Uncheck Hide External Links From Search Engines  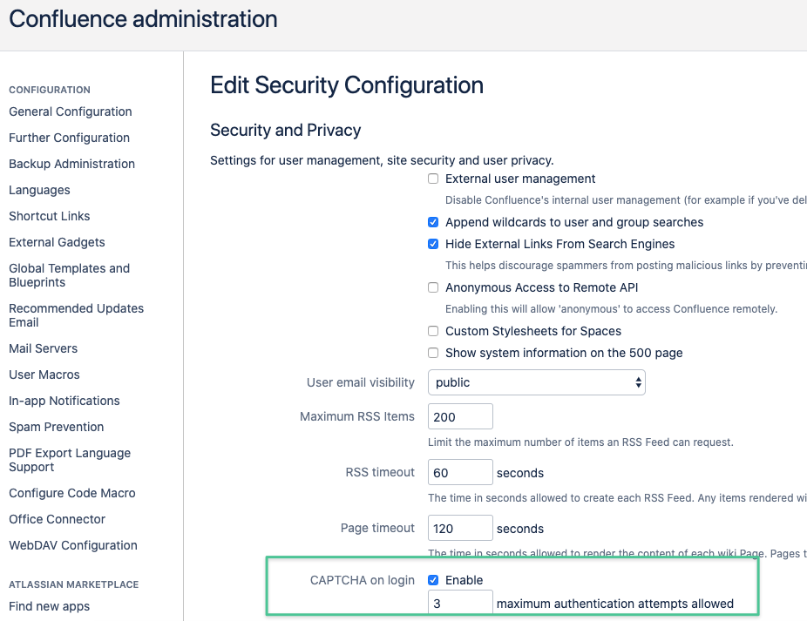[433, 244]
